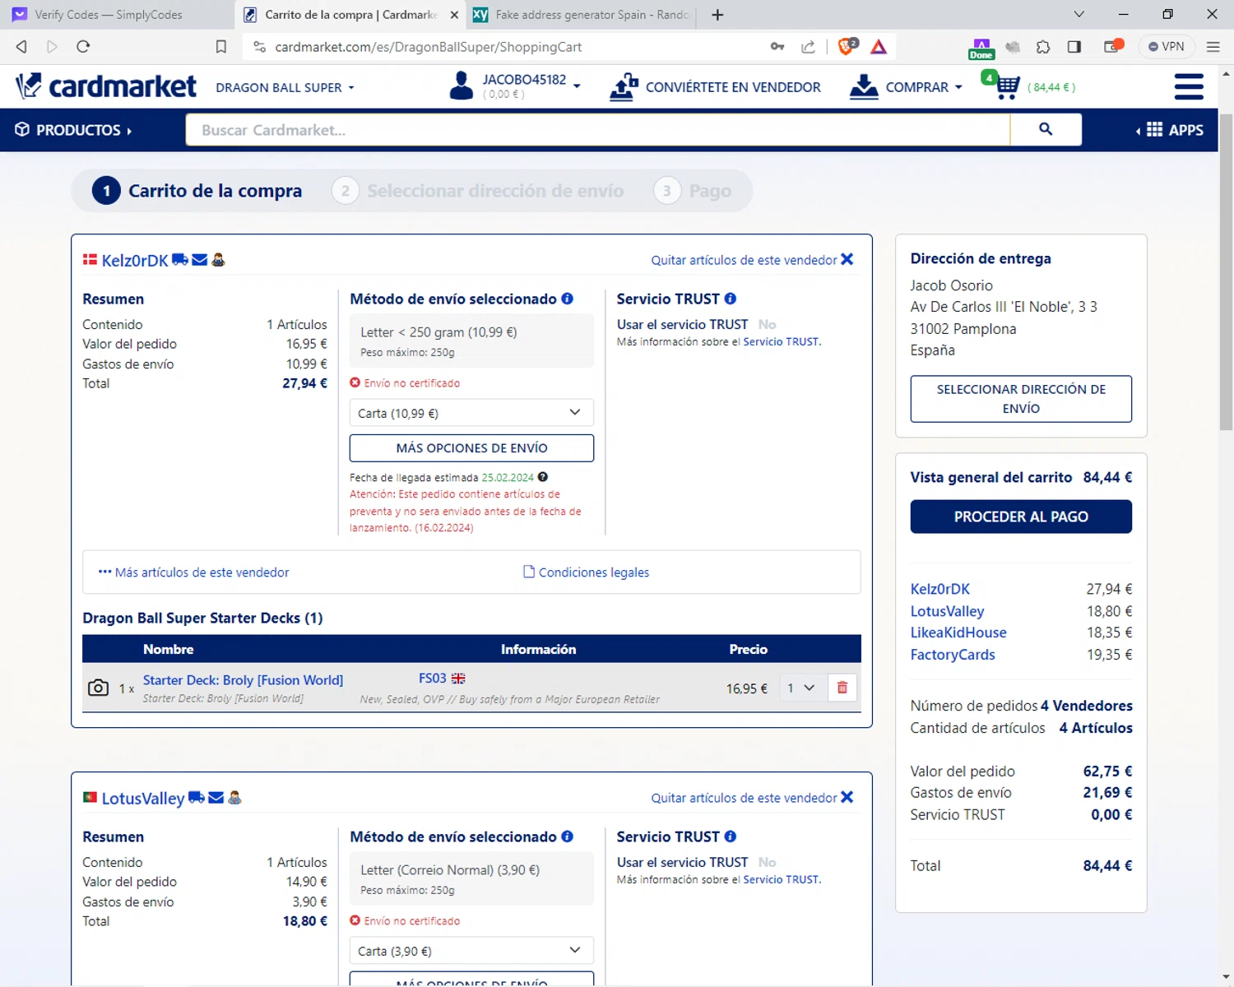Open the VPN button

(1167, 47)
